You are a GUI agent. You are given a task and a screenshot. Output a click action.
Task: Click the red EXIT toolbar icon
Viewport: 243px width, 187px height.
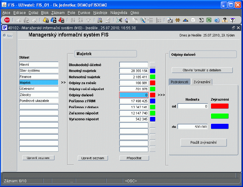7,20
